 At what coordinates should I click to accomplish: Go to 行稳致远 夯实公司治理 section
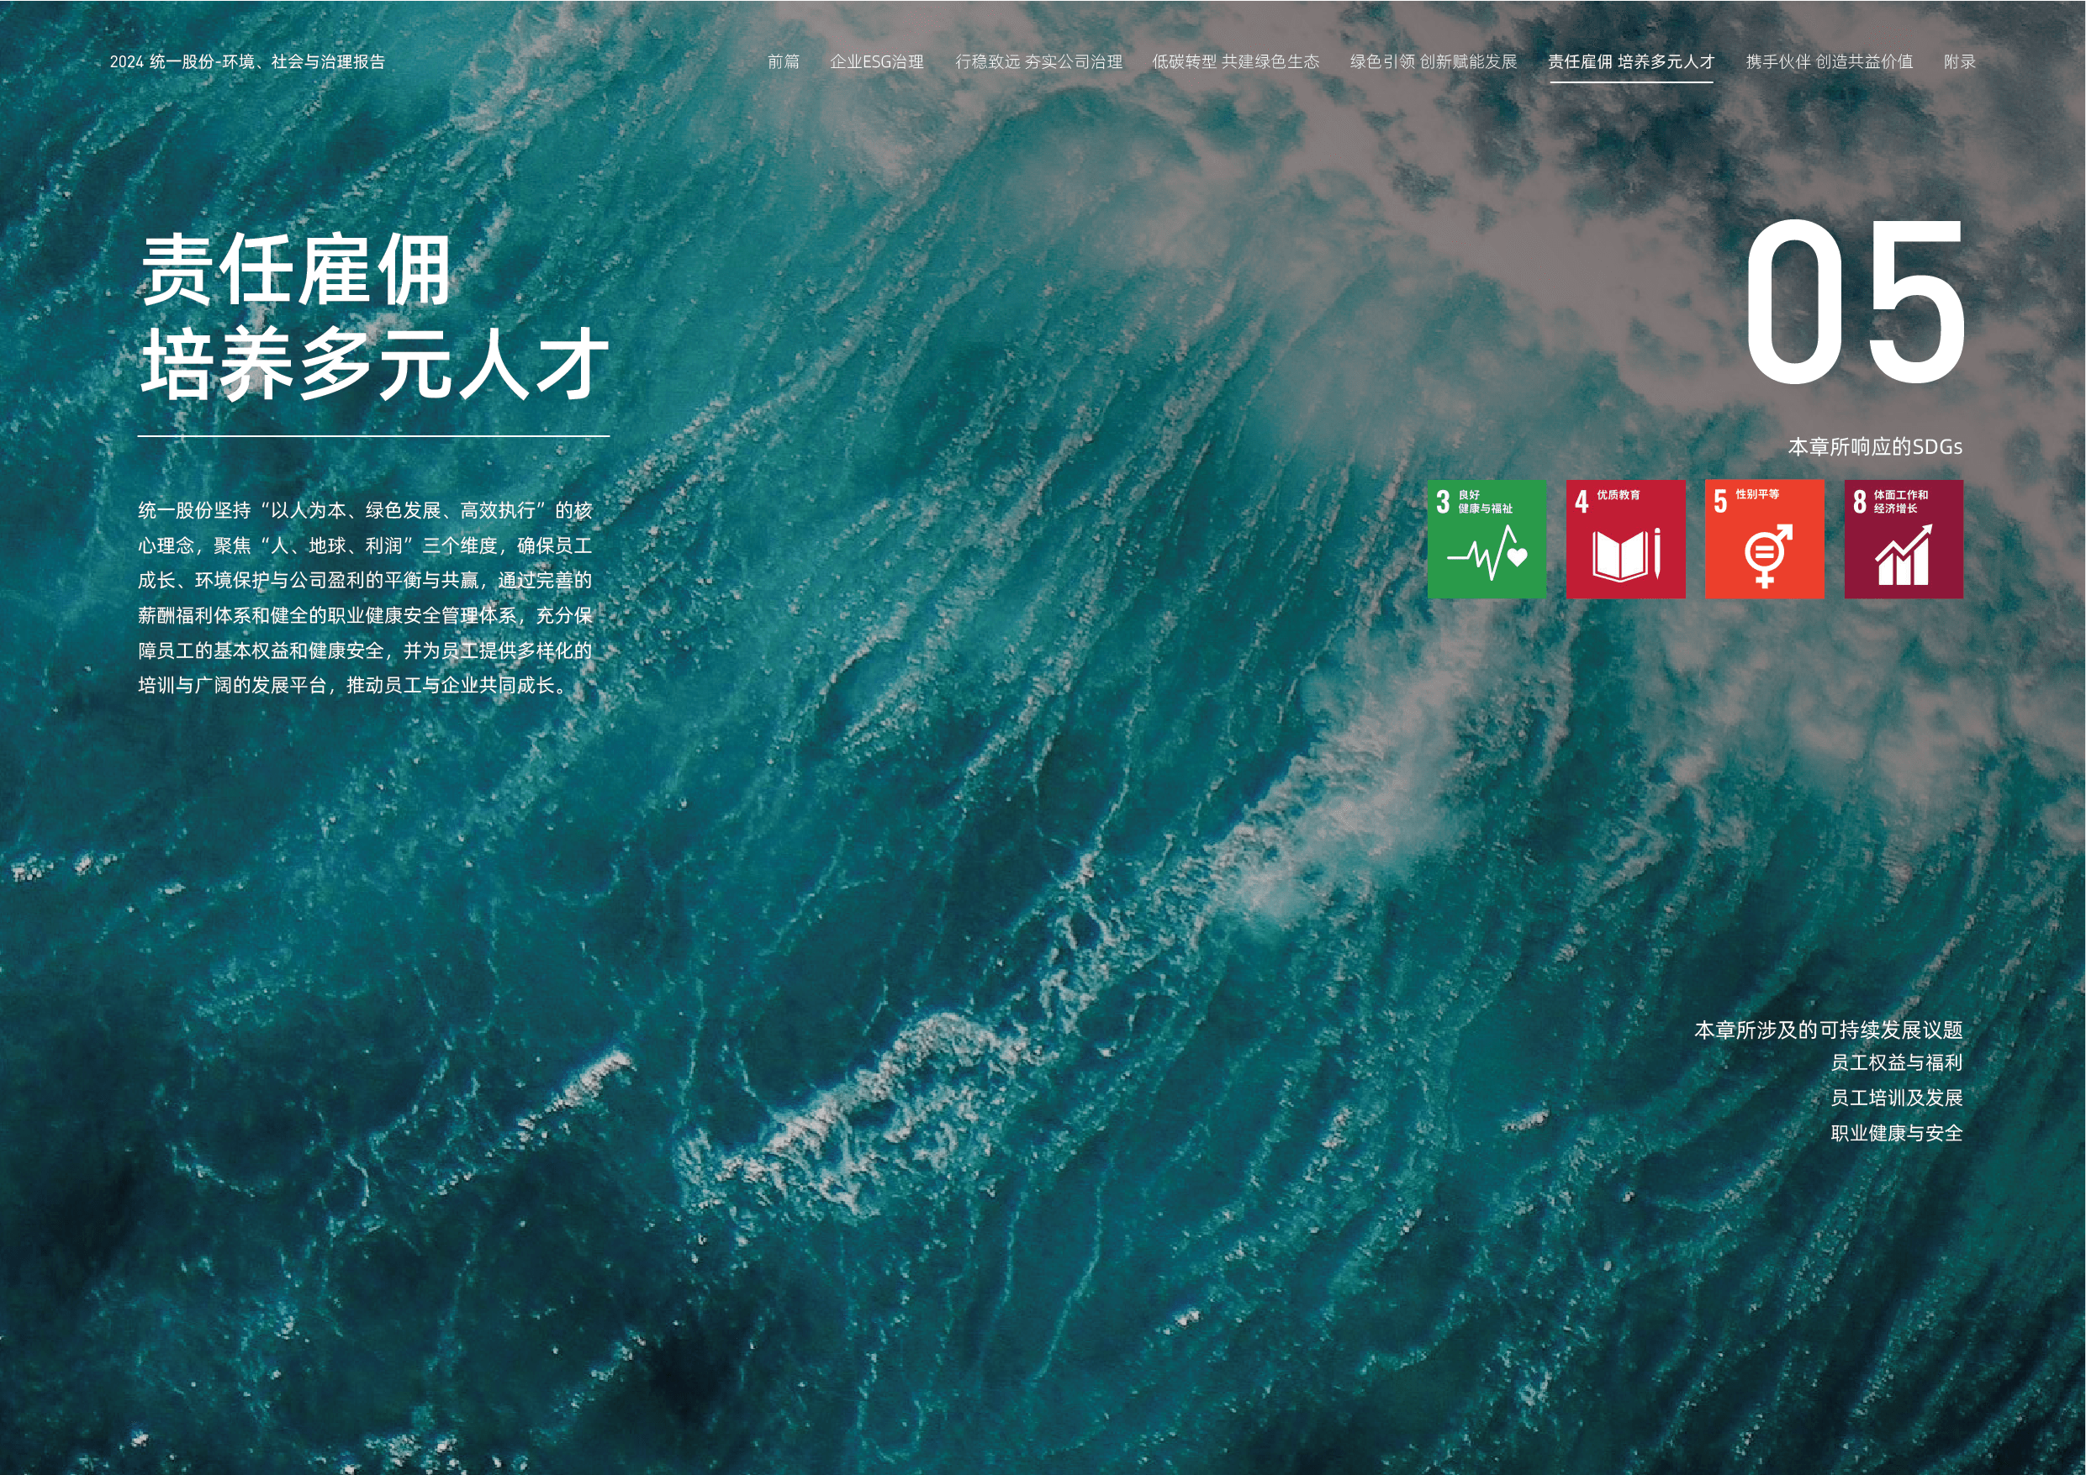[x=1038, y=61]
